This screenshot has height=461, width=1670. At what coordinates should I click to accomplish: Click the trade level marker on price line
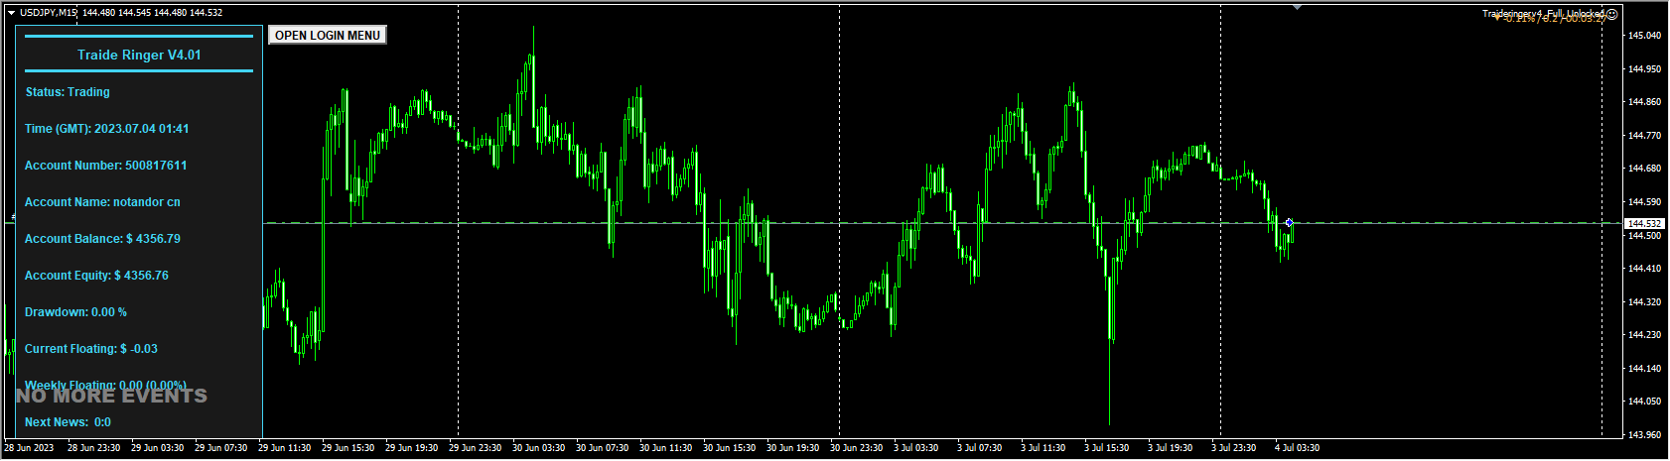point(1289,223)
